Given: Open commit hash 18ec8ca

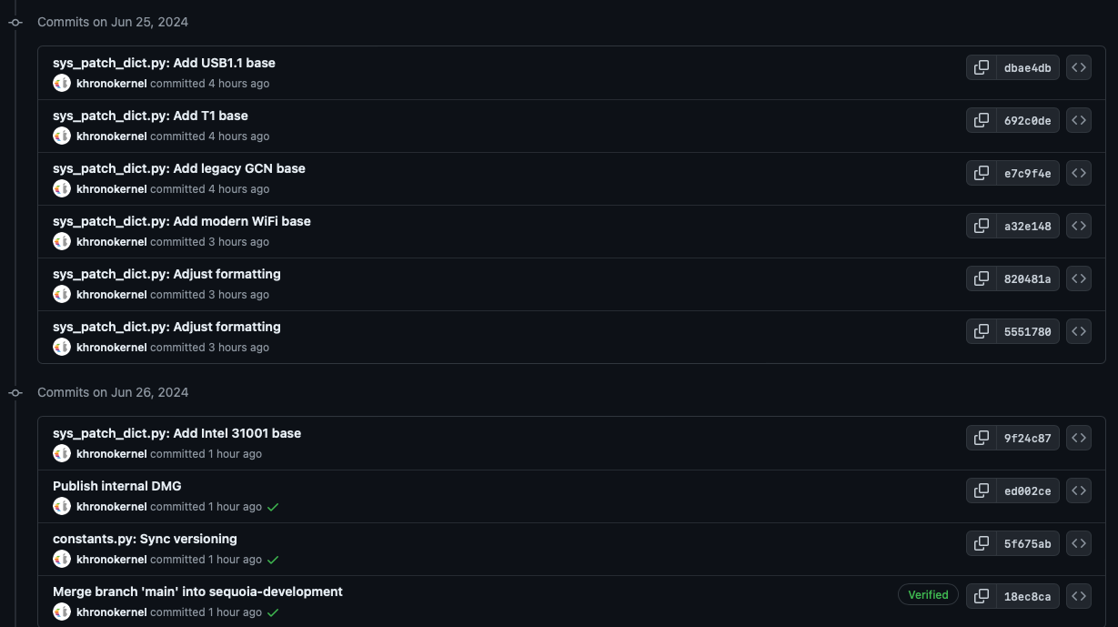Looking at the screenshot, I should pyautogui.click(x=1028, y=596).
